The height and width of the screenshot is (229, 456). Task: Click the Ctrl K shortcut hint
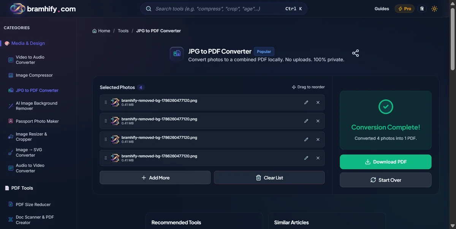294,9
